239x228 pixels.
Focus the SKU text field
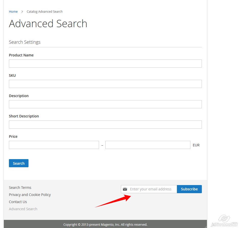[105, 84]
